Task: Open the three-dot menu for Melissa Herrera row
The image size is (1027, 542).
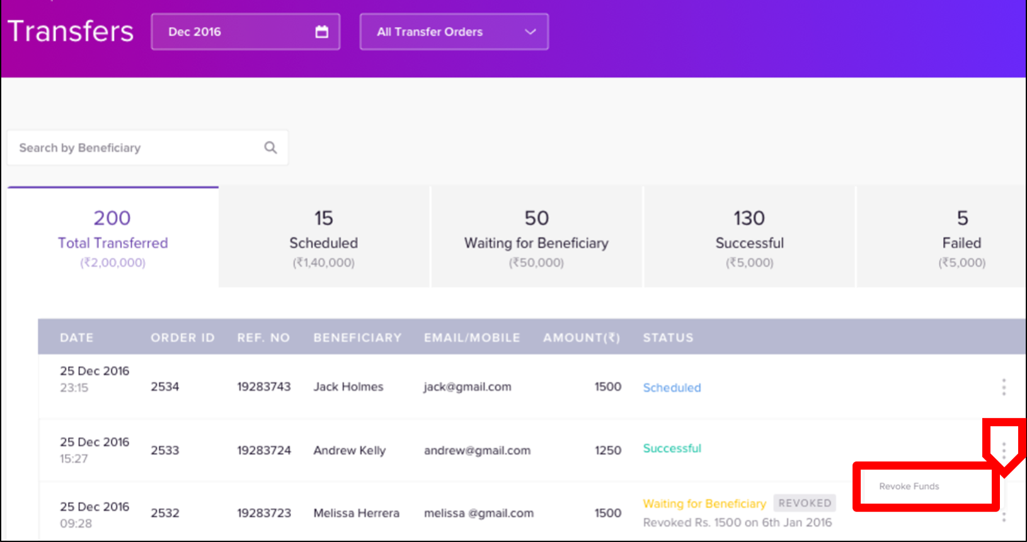Action: pos(1004,516)
